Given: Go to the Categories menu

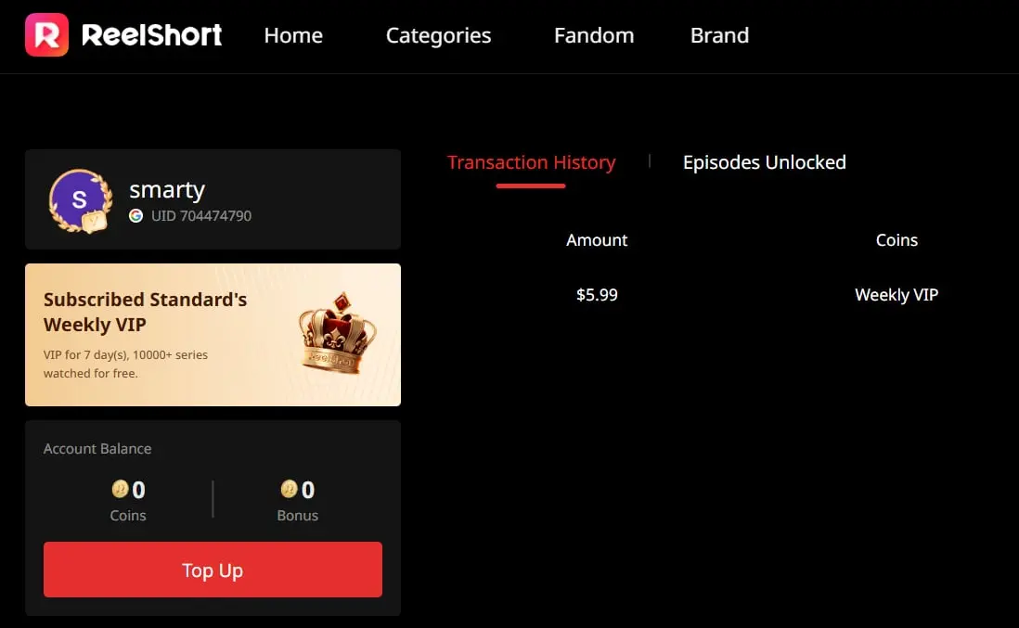Looking at the screenshot, I should pos(438,36).
